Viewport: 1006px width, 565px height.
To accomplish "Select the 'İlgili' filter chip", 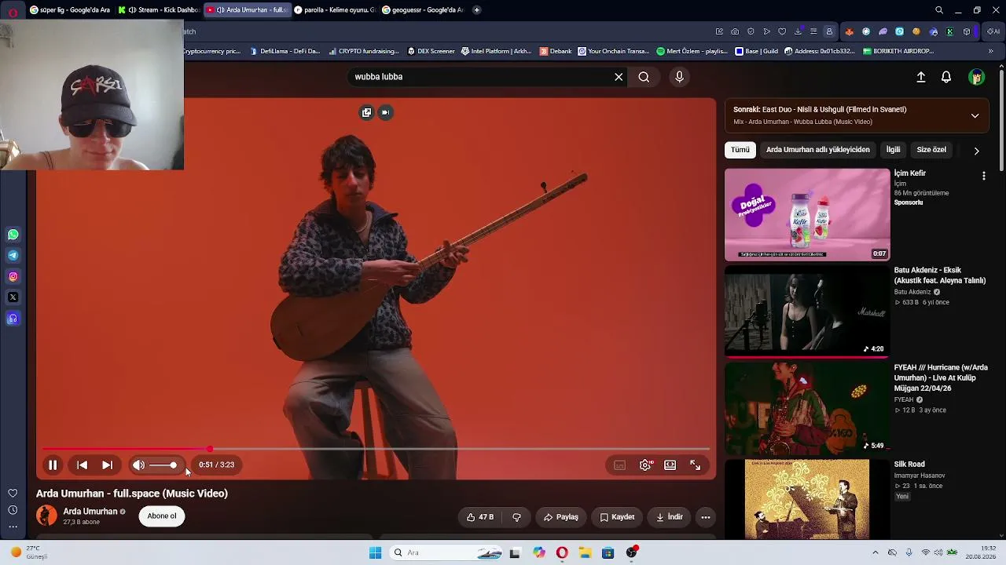I will 893,150.
